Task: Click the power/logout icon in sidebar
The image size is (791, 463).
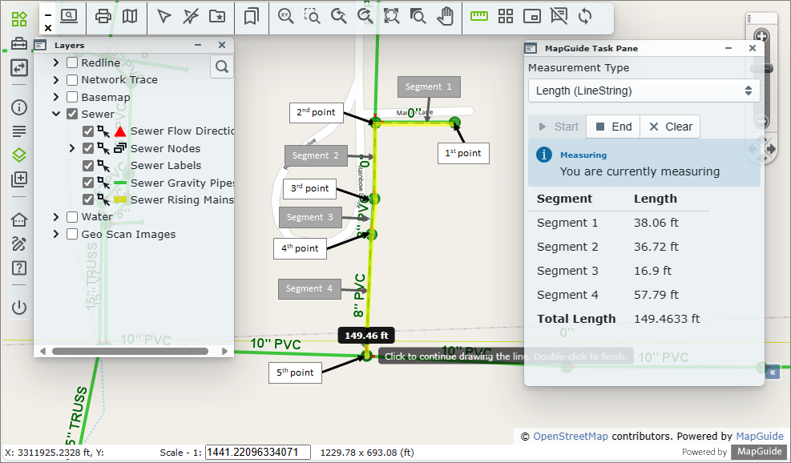Action: 19,308
